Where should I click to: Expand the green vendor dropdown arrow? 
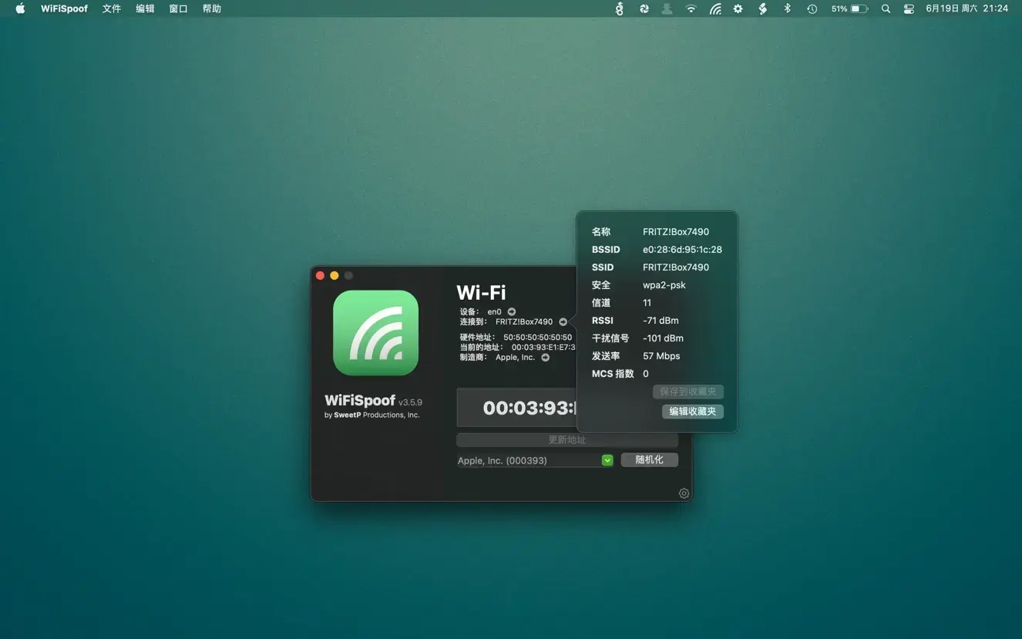pyautogui.click(x=607, y=460)
